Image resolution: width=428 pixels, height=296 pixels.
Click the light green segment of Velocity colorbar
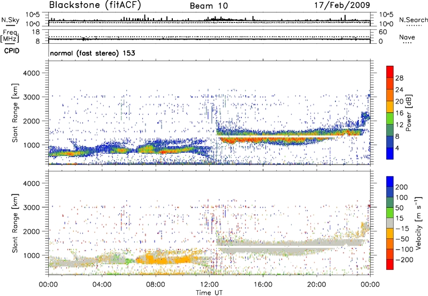click(390, 213)
